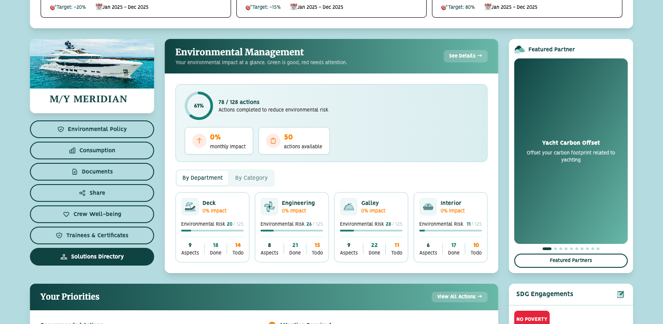Click the Trainees & Certificates shield icon
The image size is (663, 324).
coord(59,235)
